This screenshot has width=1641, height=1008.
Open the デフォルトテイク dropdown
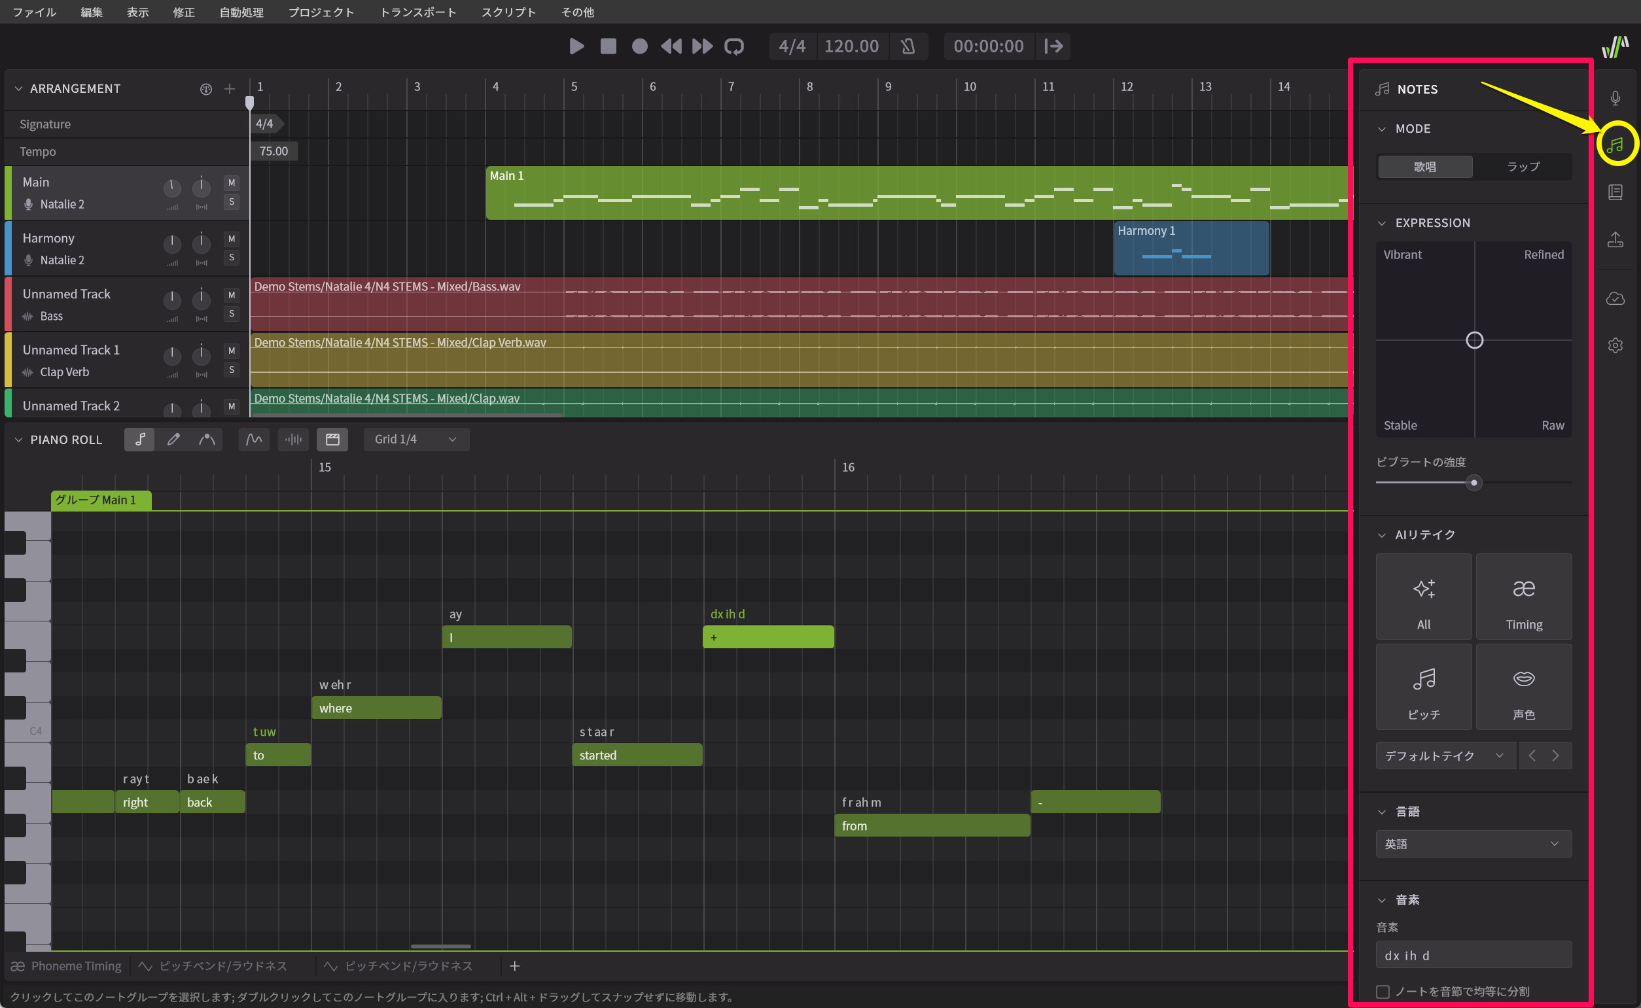[1445, 756]
